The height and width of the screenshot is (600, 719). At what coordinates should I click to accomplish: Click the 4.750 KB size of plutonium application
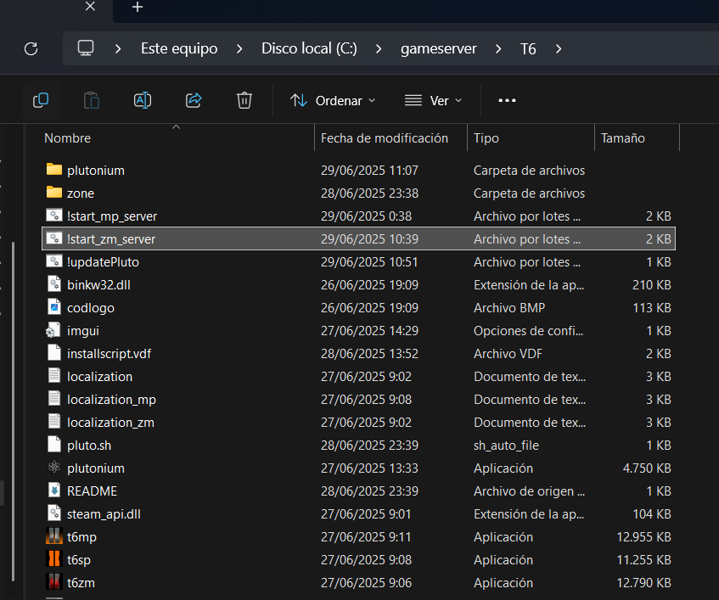point(647,468)
